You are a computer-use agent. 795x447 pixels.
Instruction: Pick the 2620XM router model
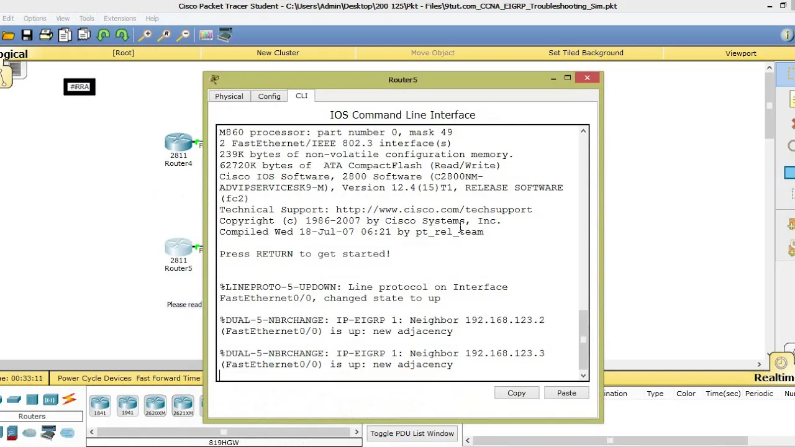coord(155,405)
